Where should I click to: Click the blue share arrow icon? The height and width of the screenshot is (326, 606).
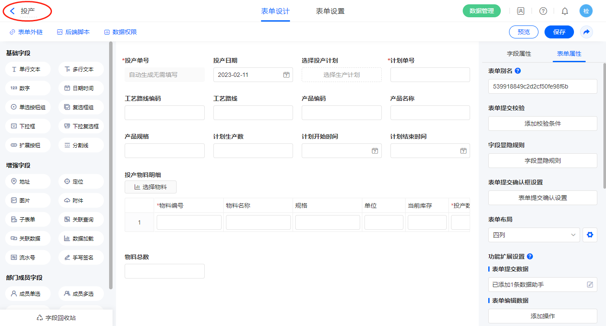pos(587,32)
